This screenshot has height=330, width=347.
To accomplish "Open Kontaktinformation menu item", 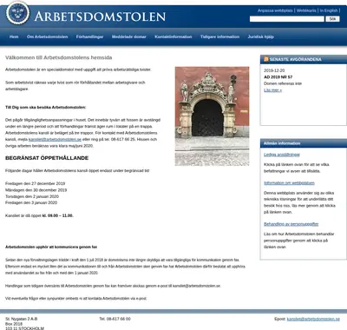I will click(x=173, y=36).
